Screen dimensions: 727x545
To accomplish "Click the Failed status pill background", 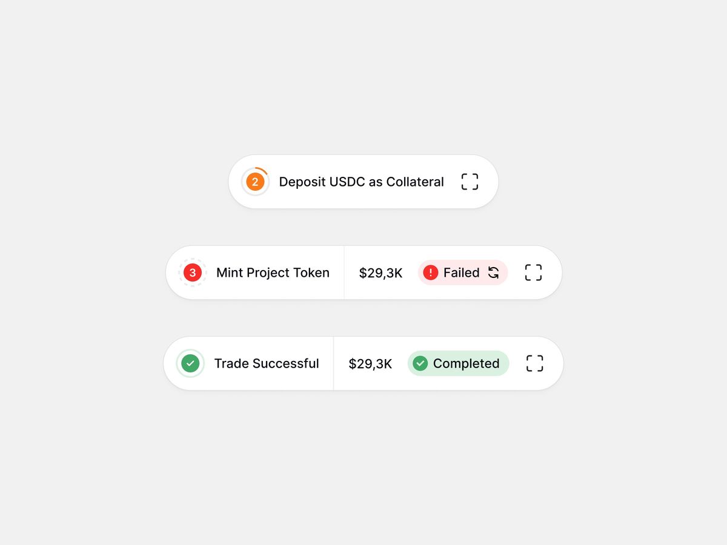I will click(463, 272).
